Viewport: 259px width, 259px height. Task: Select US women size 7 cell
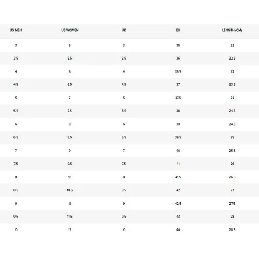[x=70, y=98]
